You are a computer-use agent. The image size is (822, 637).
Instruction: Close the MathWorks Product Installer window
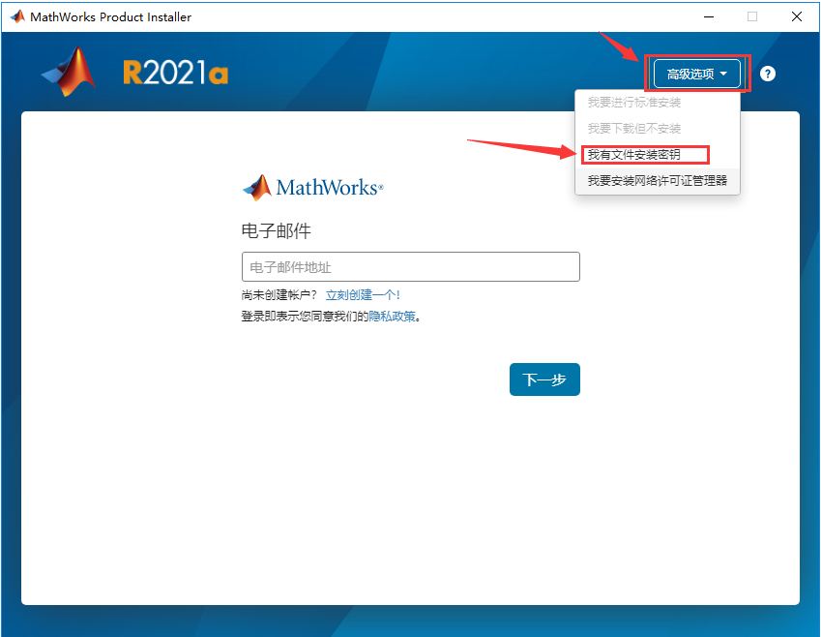click(x=796, y=16)
